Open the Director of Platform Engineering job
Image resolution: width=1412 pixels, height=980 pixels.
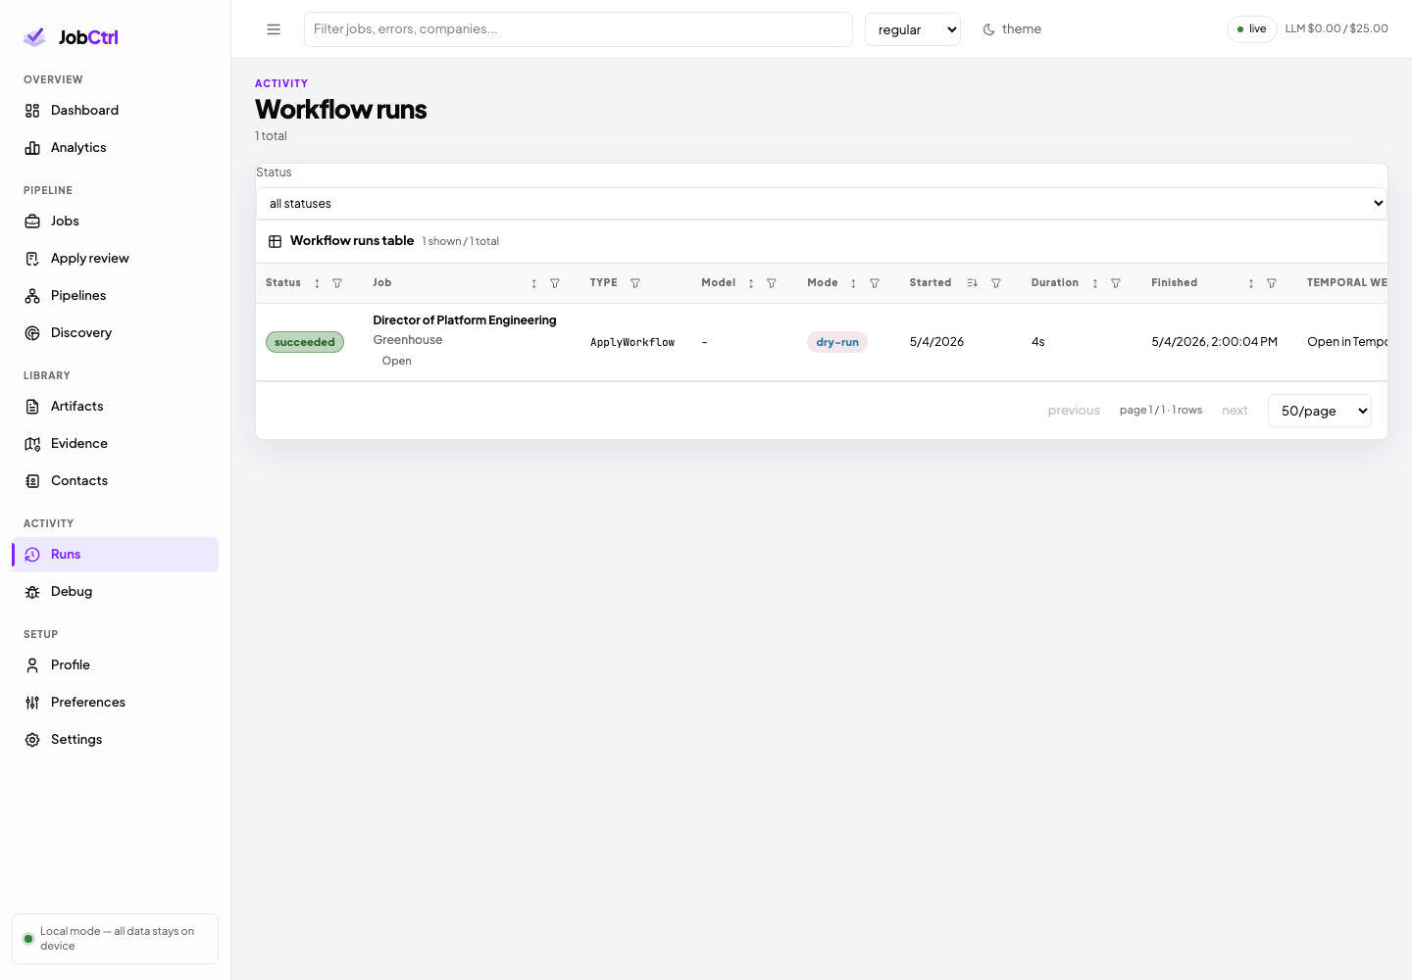click(465, 320)
